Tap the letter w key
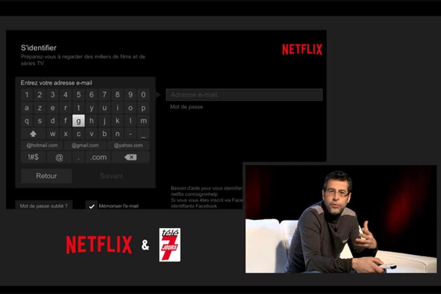Image resolution: width=441 pixels, height=294 pixels. [53, 134]
